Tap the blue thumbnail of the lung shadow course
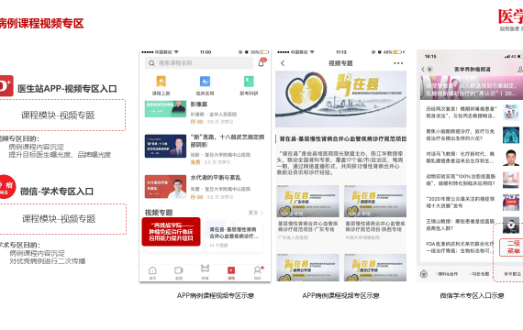This screenshot has height=330, width=523. pyautogui.click(x=165, y=146)
